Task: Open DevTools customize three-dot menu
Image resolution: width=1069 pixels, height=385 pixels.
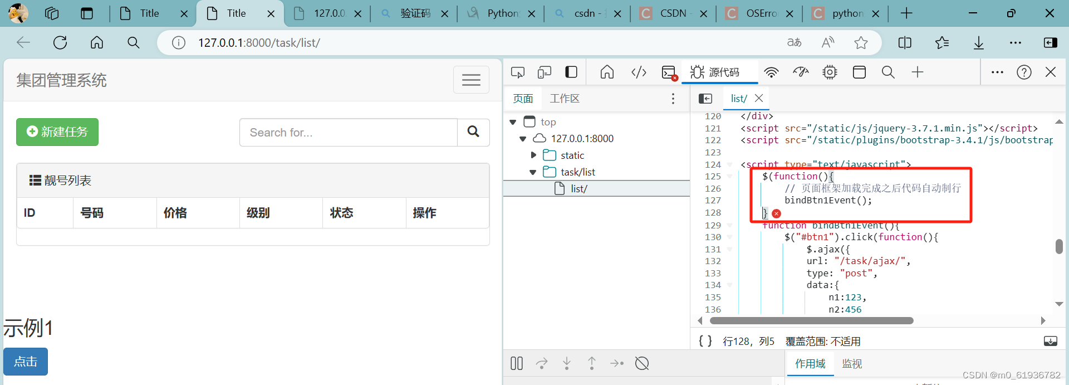Action: [x=997, y=72]
